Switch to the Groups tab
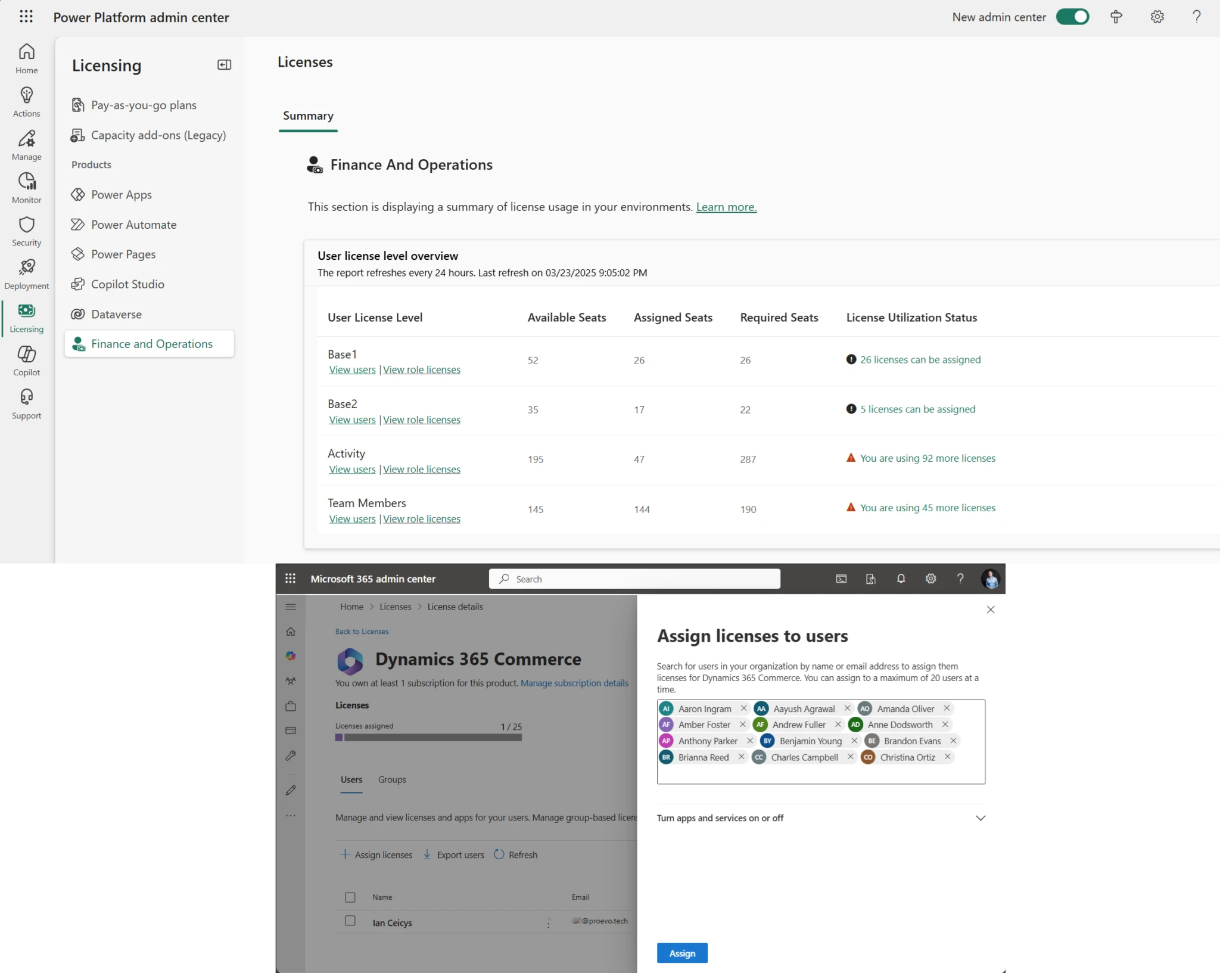1220x973 pixels. (391, 779)
